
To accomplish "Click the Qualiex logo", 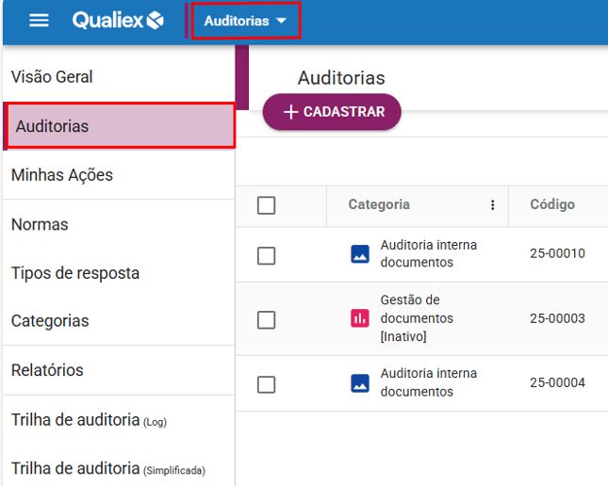I will click(118, 21).
